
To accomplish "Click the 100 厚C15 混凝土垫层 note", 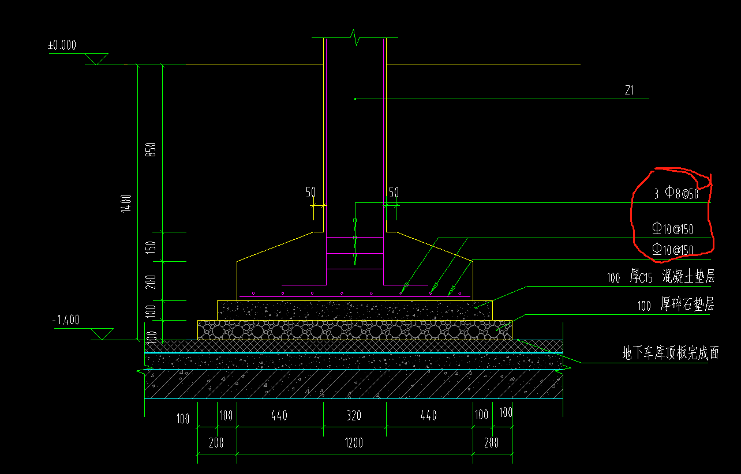I will tap(661, 277).
